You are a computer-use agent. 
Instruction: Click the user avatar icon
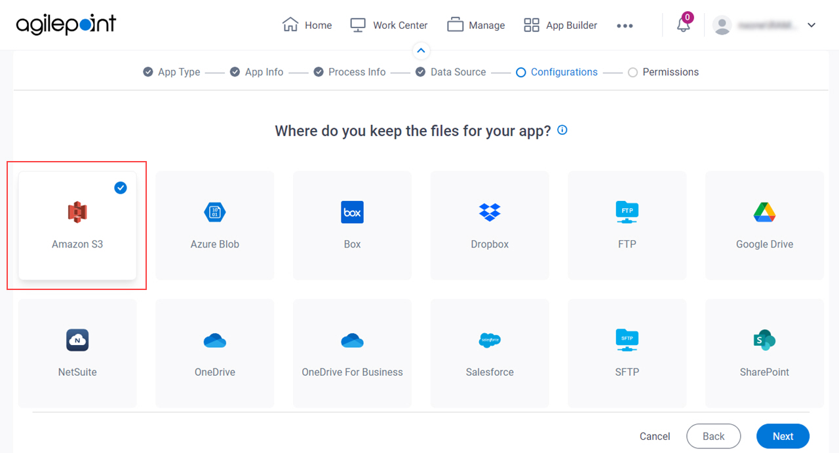point(722,25)
